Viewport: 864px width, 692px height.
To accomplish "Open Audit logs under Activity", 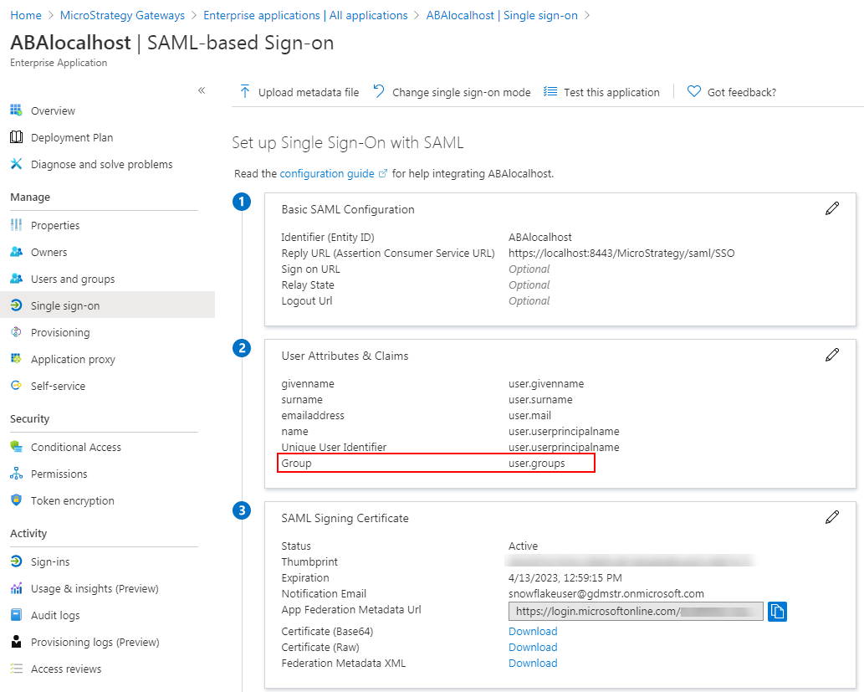I will (x=55, y=615).
